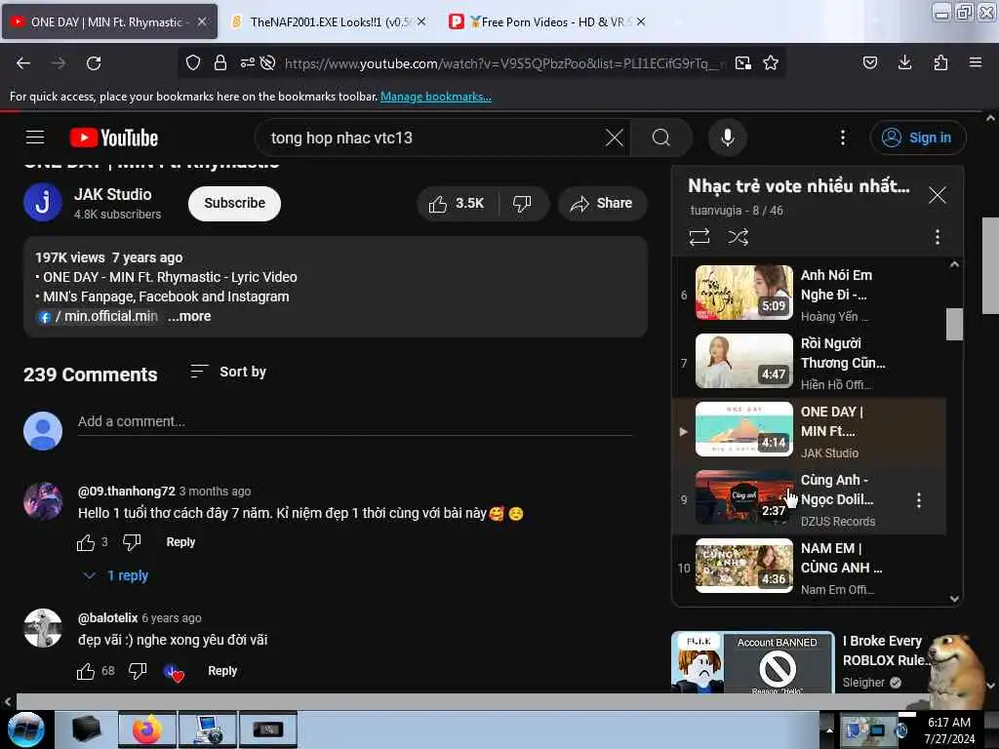Open the YouTube guide hamburger menu
999x749 pixels.
(x=35, y=138)
